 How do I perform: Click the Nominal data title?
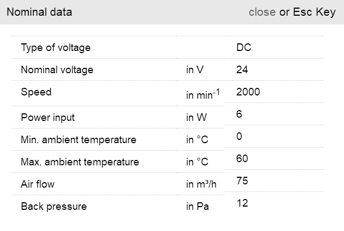39,12
